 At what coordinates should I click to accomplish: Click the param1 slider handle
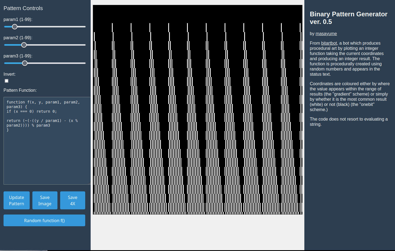15,27
